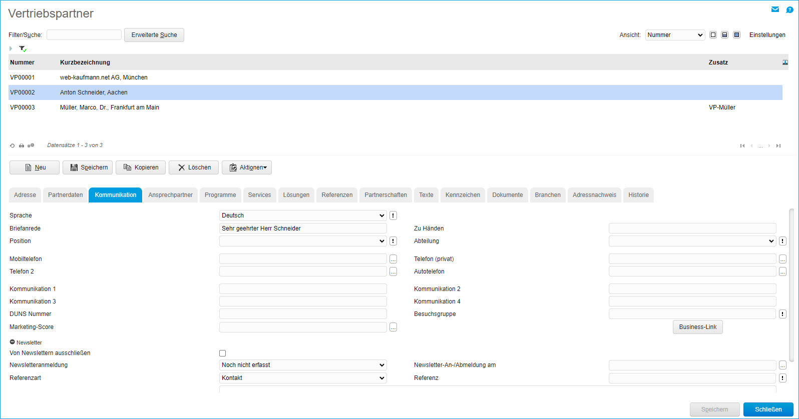Expand the filter row arrow
Screen dimensions: 799x419
pyautogui.click(x=11, y=48)
